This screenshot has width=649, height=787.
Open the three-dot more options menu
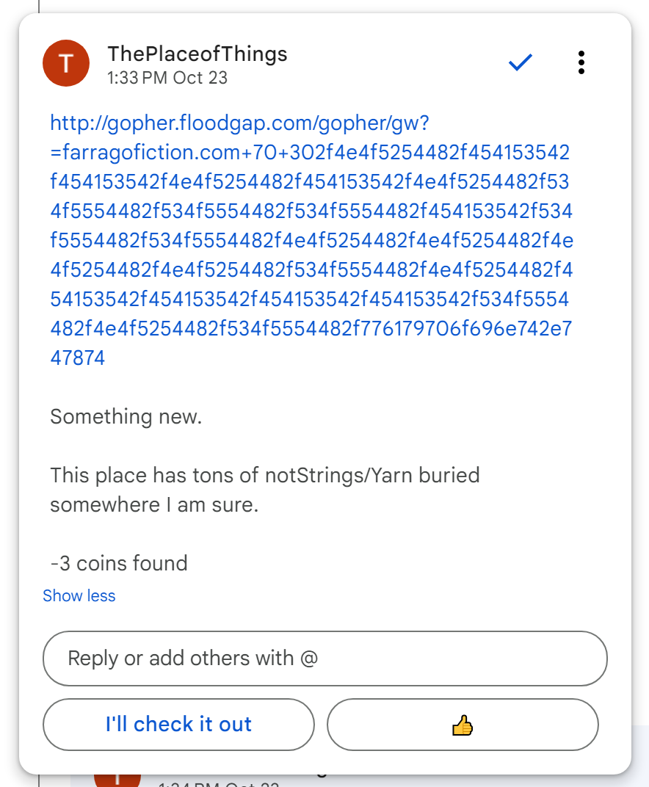581,63
